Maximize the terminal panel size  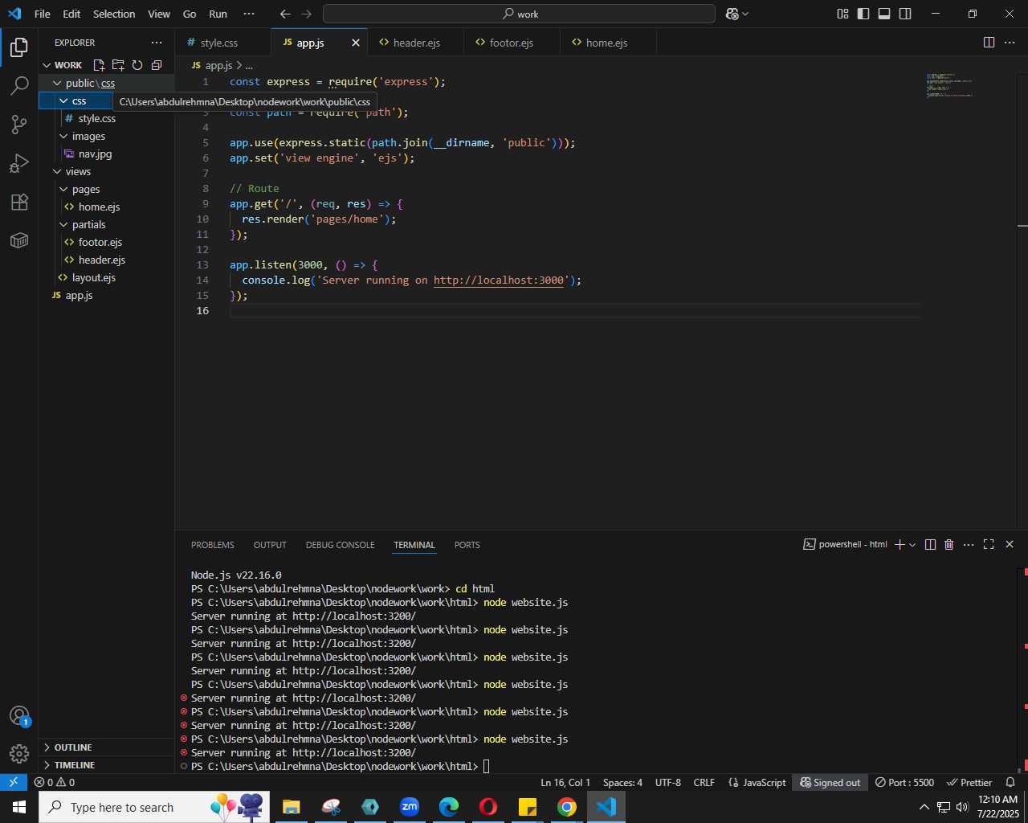tap(989, 545)
